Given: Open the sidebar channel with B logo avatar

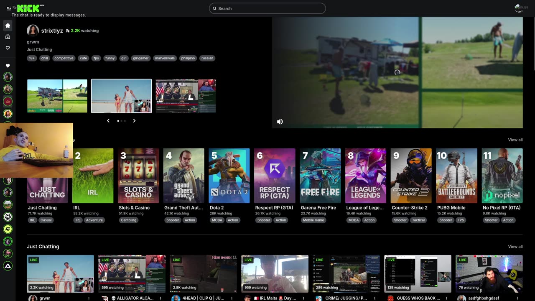Looking at the screenshot, I should point(8,181).
